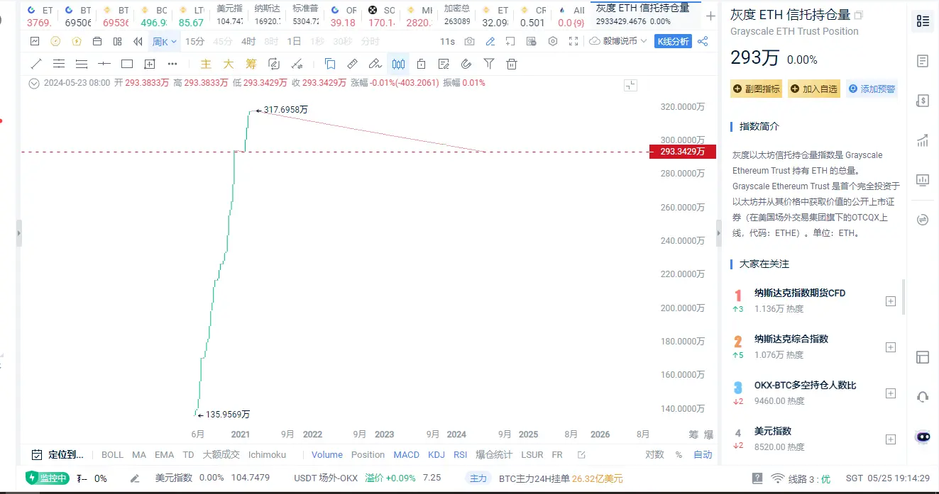Screen dimensions: 939x494
Task: Click the horizontal line drawing tool
Action: tap(104, 64)
